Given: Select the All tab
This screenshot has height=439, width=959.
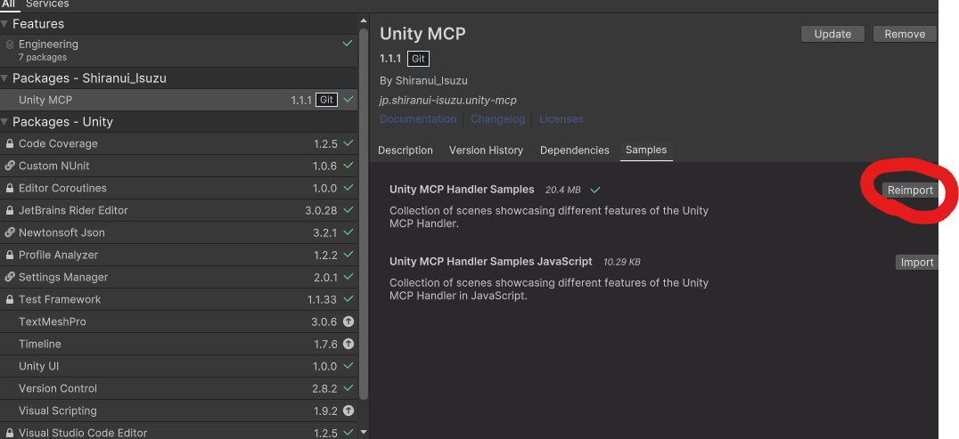Looking at the screenshot, I should [9, 4].
